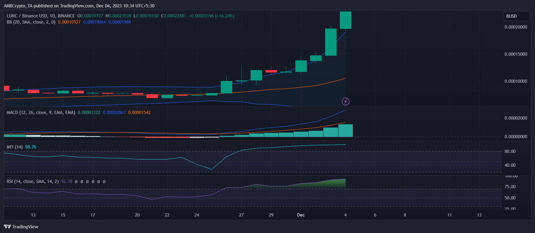Click the 17 date label on time axis
535x233 pixels.
[x=93, y=215]
